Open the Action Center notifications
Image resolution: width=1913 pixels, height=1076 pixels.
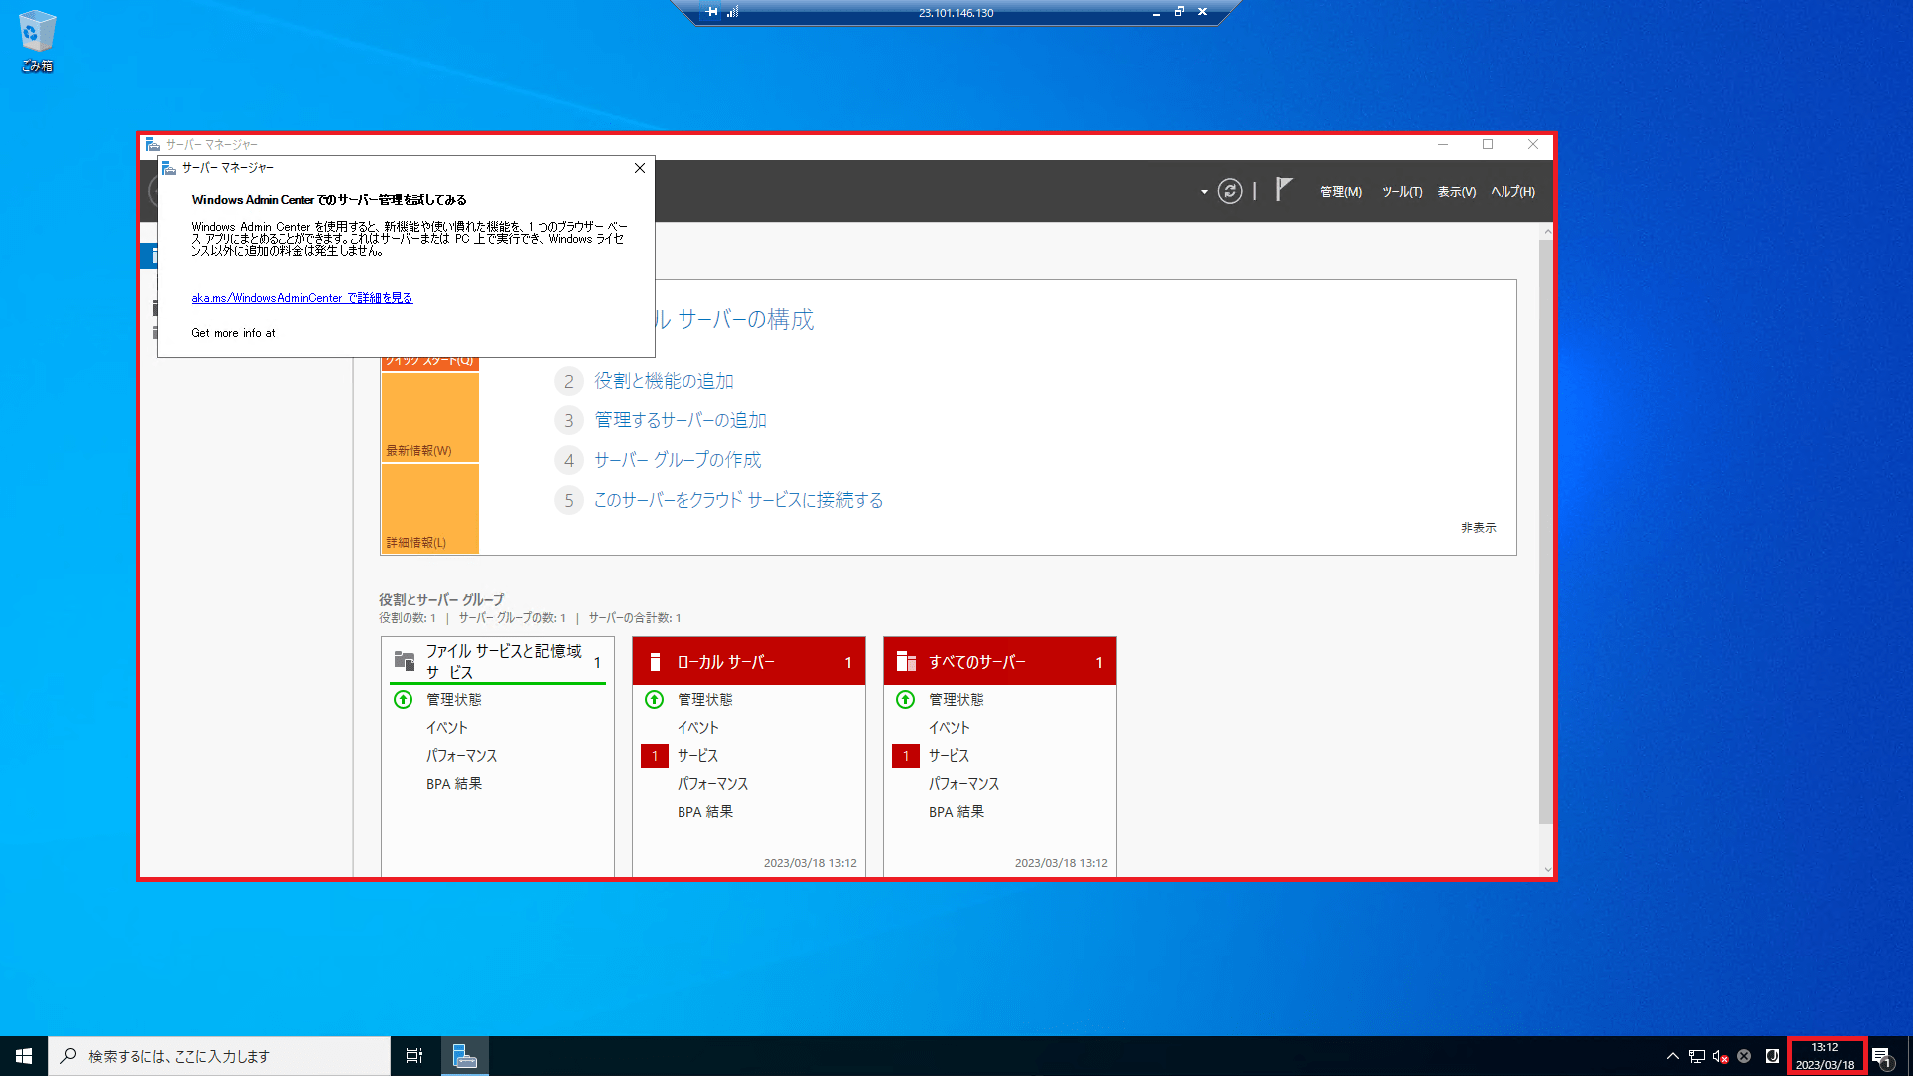click(x=1881, y=1056)
